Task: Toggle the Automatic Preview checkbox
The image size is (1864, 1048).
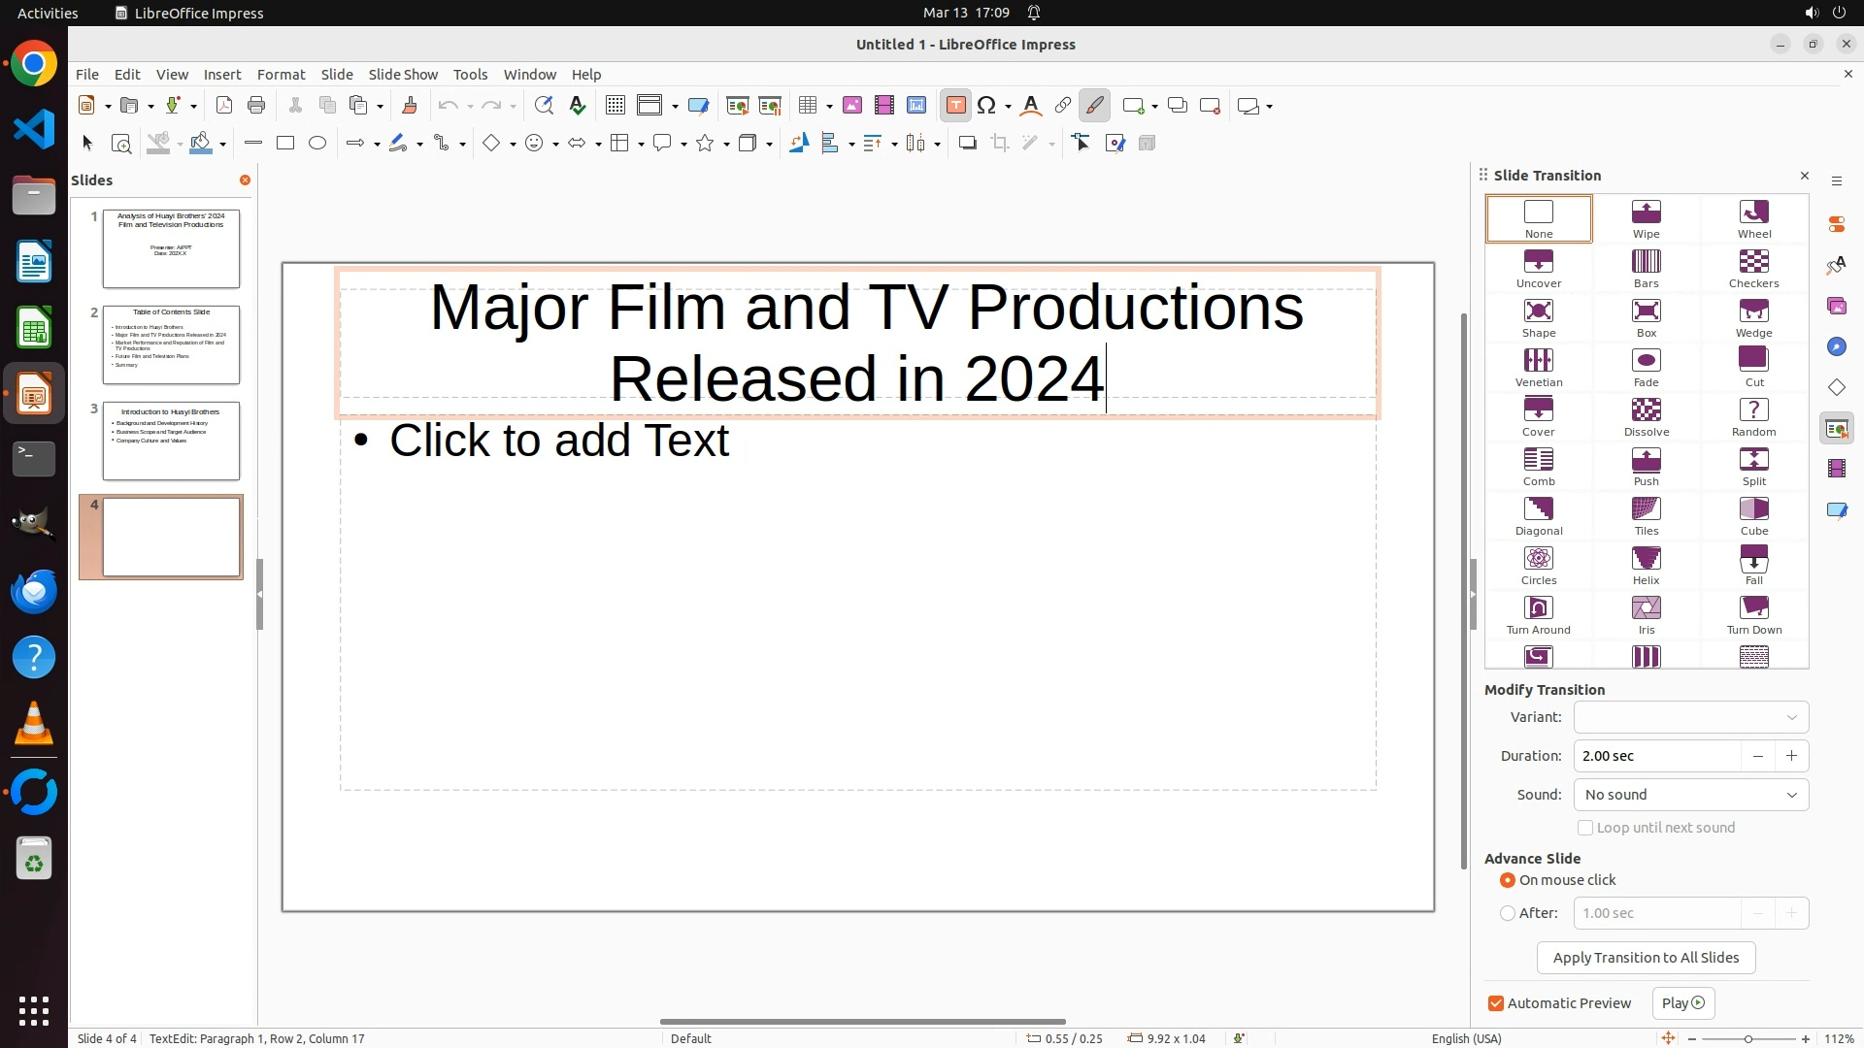Action: (1496, 1003)
